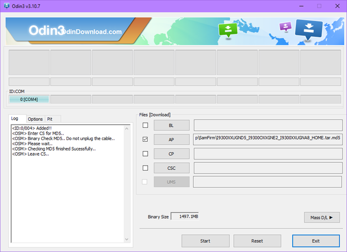Click the 'Binary Size' label
The width and height of the screenshot is (347, 252).
click(x=158, y=217)
